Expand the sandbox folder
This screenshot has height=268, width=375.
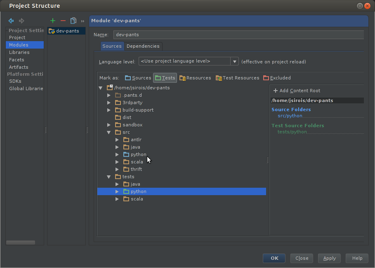(109, 125)
